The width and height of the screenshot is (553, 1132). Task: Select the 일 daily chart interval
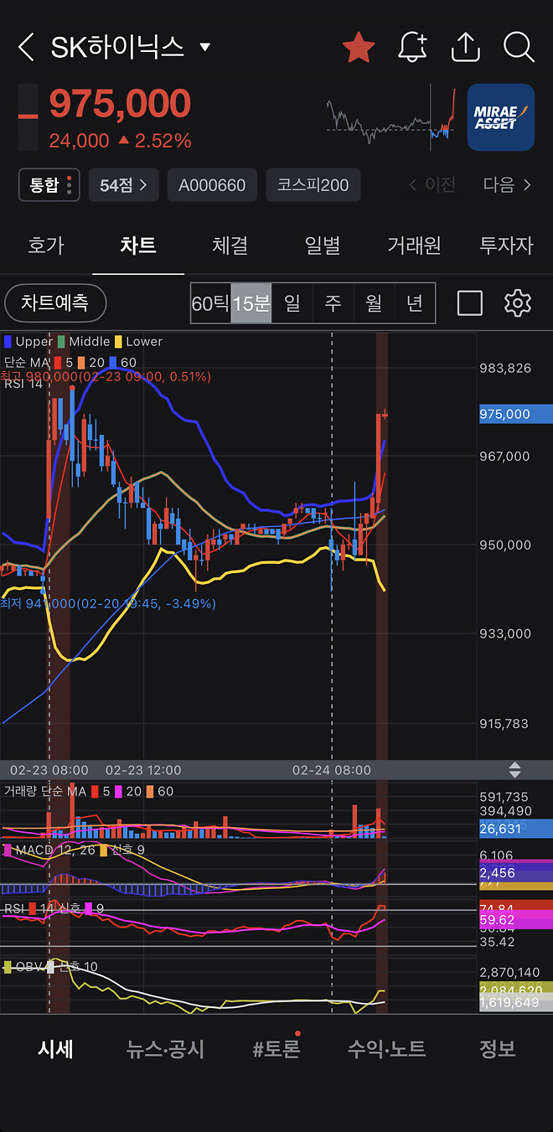click(292, 302)
